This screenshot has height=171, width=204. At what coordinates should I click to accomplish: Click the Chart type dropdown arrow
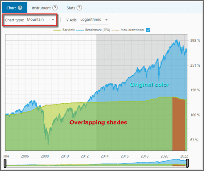pos(53,20)
